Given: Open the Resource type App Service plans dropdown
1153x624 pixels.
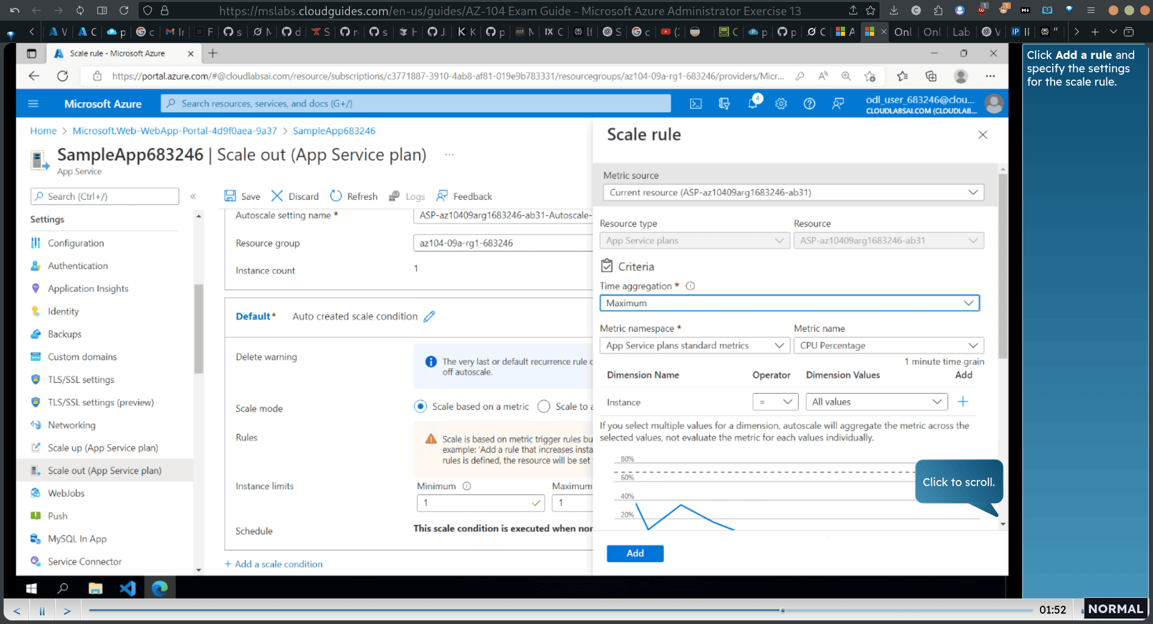Looking at the screenshot, I should tap(694, 241).
